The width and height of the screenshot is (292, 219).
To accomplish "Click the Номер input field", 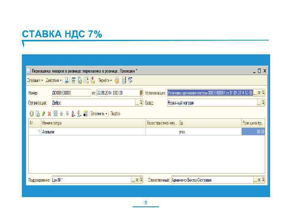I will pyautogui.click(x=71, y=93).
